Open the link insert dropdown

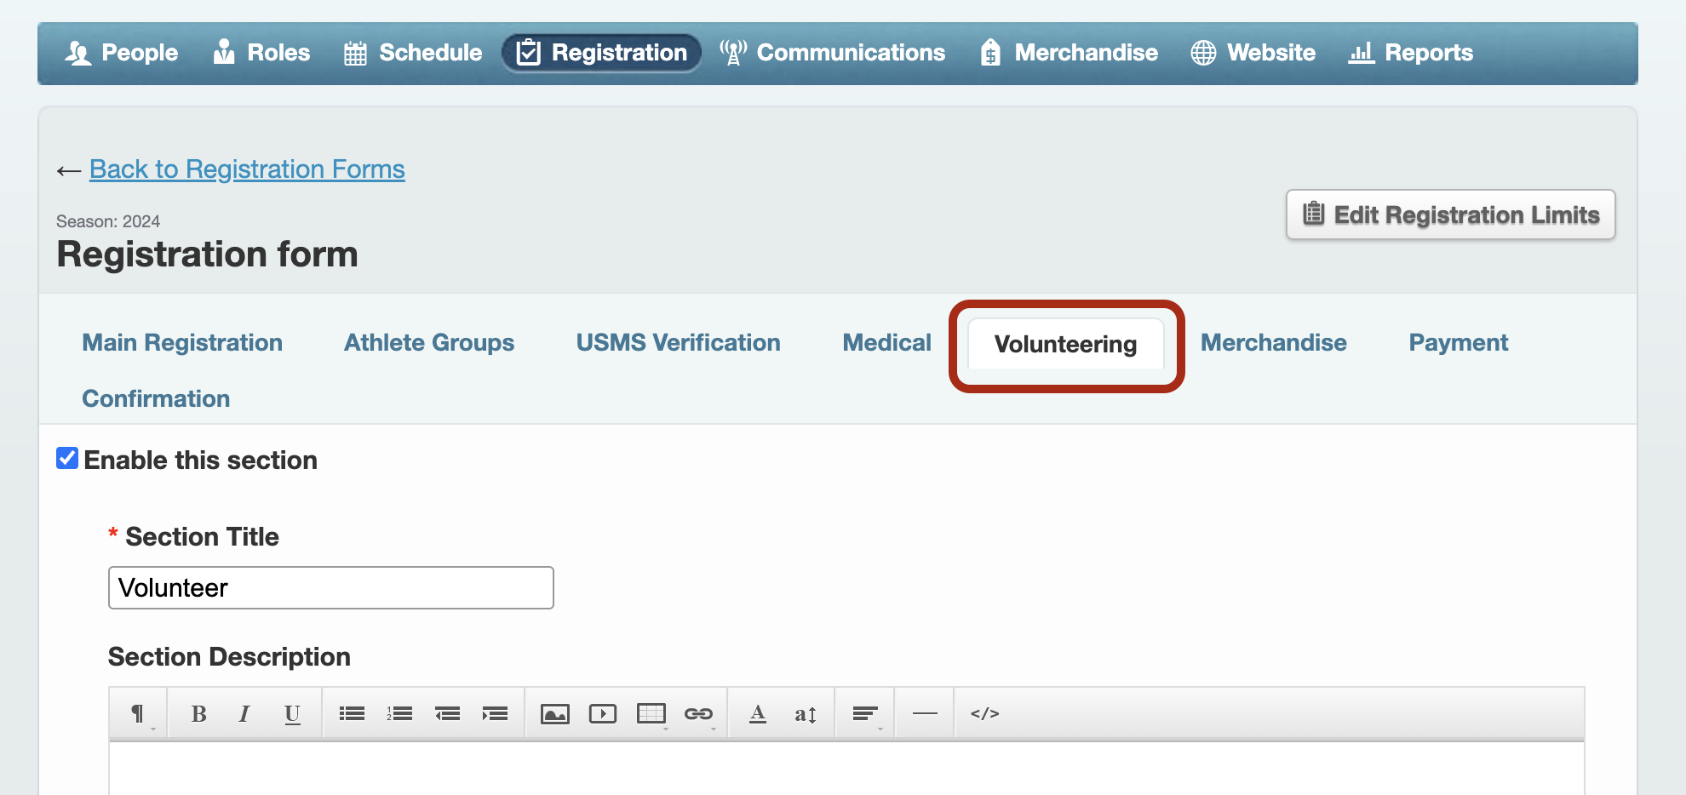pyautogui.click(x=699, y=713)
